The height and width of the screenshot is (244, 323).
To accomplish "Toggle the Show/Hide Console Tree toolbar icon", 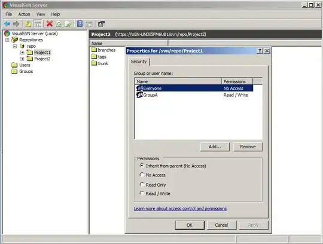I will coord(38,24).
